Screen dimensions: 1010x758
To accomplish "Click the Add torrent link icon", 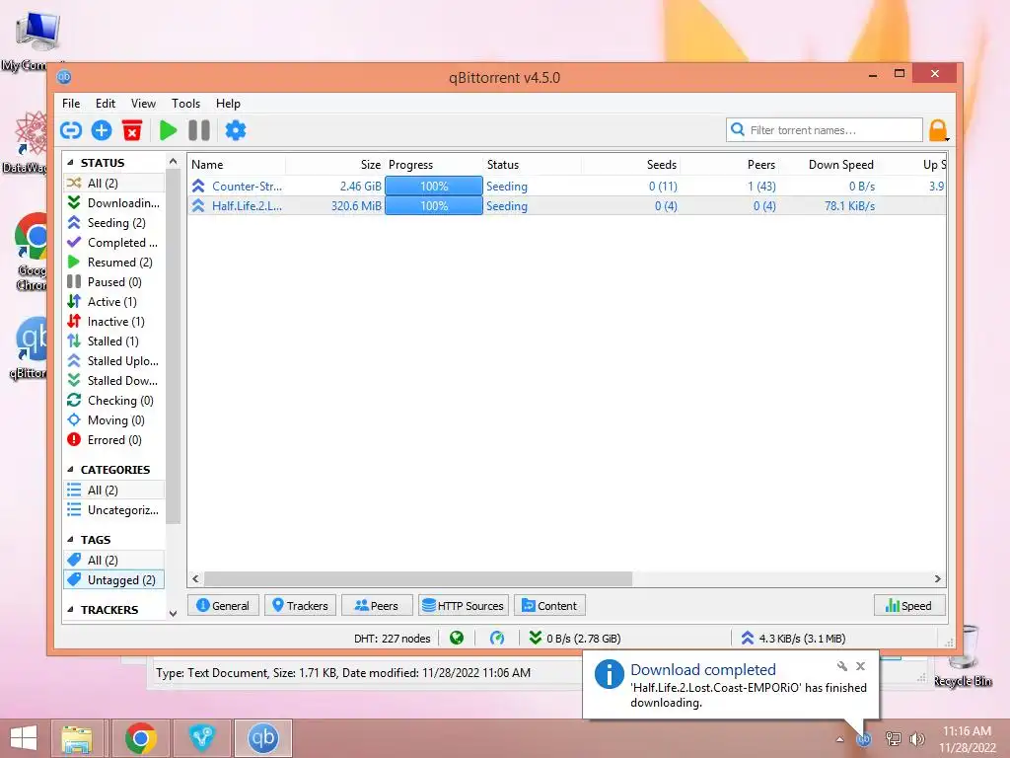I will pyautogui.click(x=71, y=130).
